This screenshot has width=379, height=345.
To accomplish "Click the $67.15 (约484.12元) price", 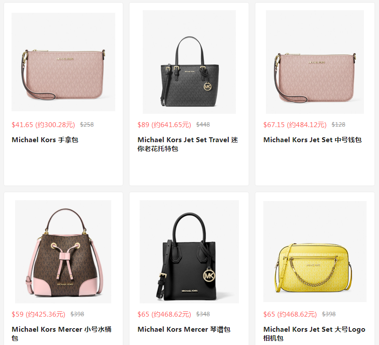I will pos(295,124).
